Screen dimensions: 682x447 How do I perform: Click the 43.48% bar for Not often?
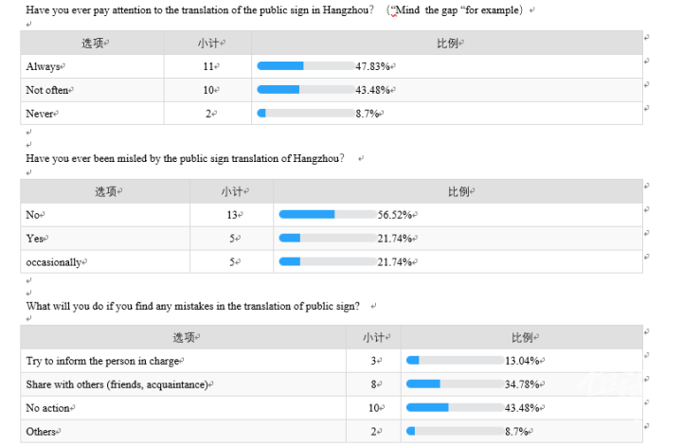point(306,90)
